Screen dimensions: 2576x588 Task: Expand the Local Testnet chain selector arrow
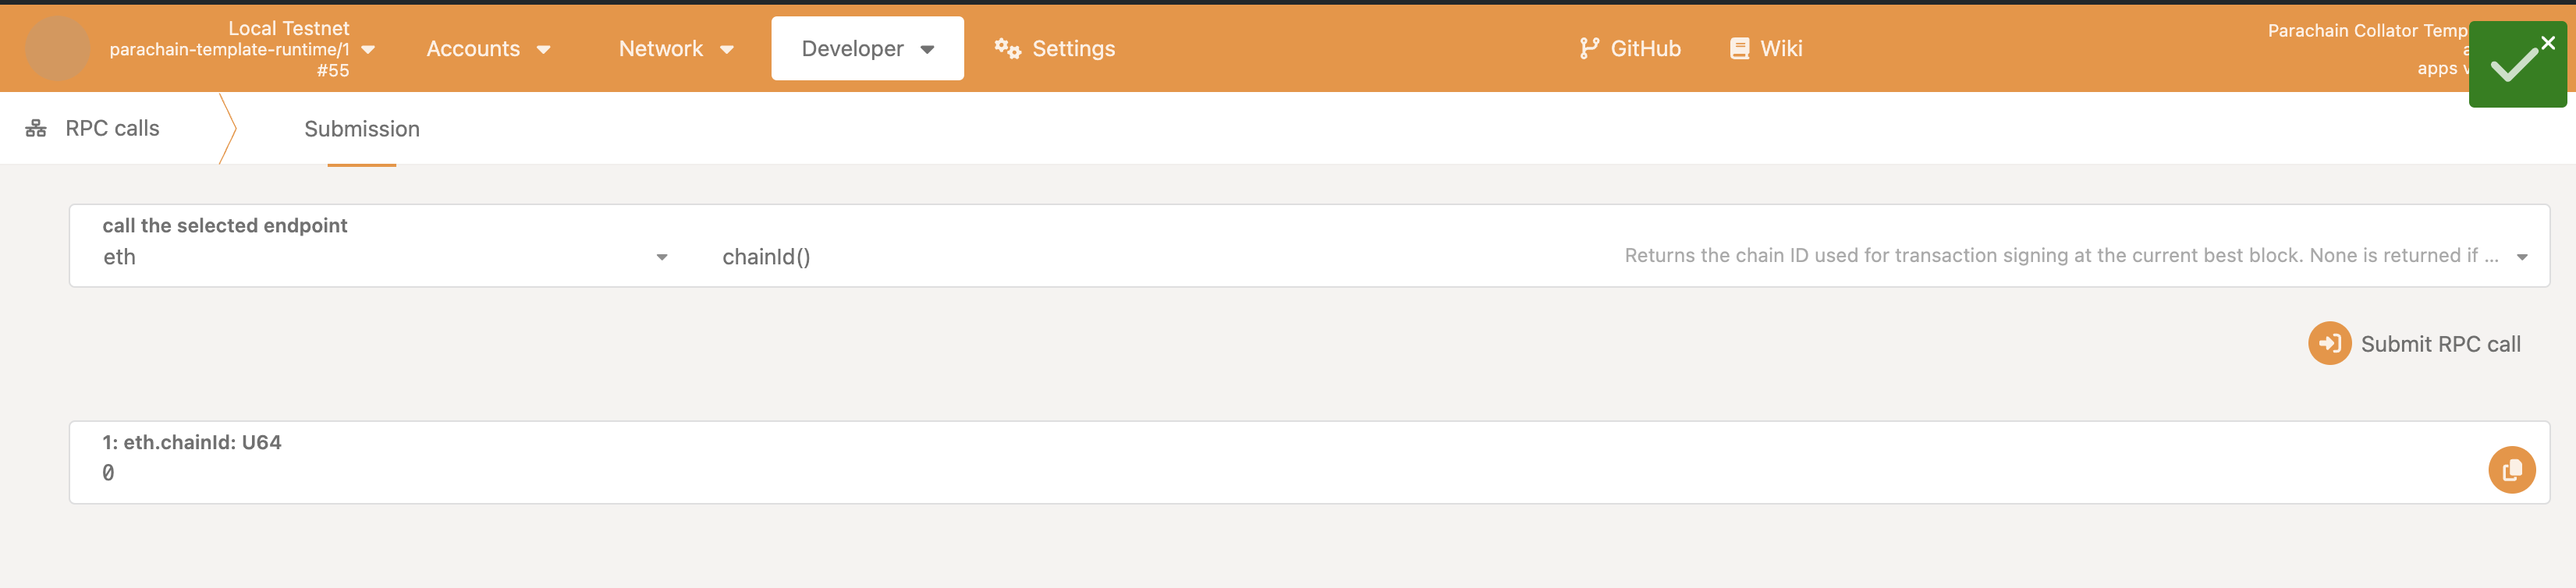coord(368,49)
